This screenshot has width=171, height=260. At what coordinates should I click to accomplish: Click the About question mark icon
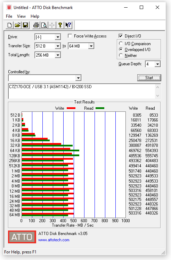point(60,25)
